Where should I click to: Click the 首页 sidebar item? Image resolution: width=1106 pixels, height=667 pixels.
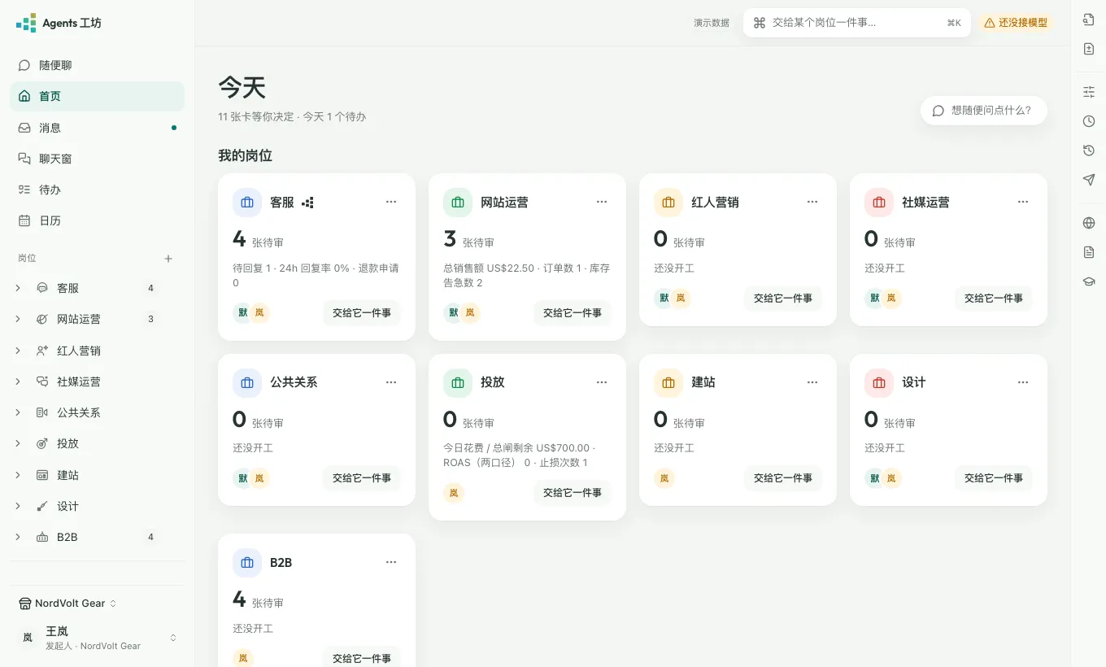point(98,96)
